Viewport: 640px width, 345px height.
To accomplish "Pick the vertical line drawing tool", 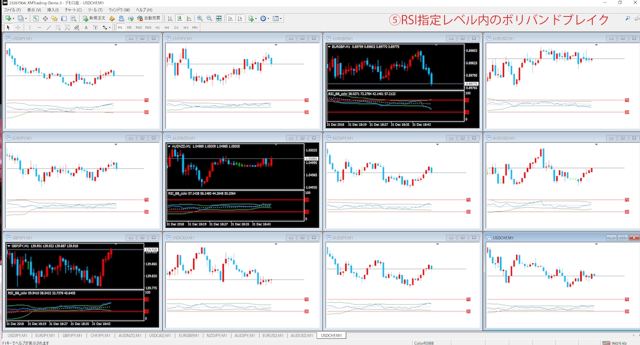I will click(x=30, y=27).
